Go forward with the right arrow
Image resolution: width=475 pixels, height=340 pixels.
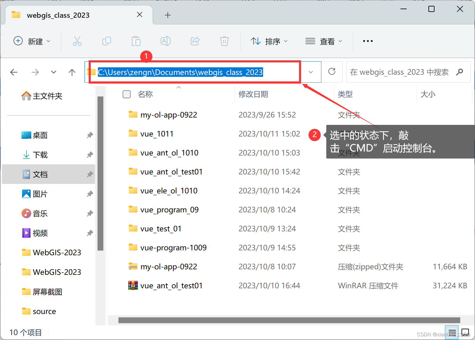click(35, 72)
